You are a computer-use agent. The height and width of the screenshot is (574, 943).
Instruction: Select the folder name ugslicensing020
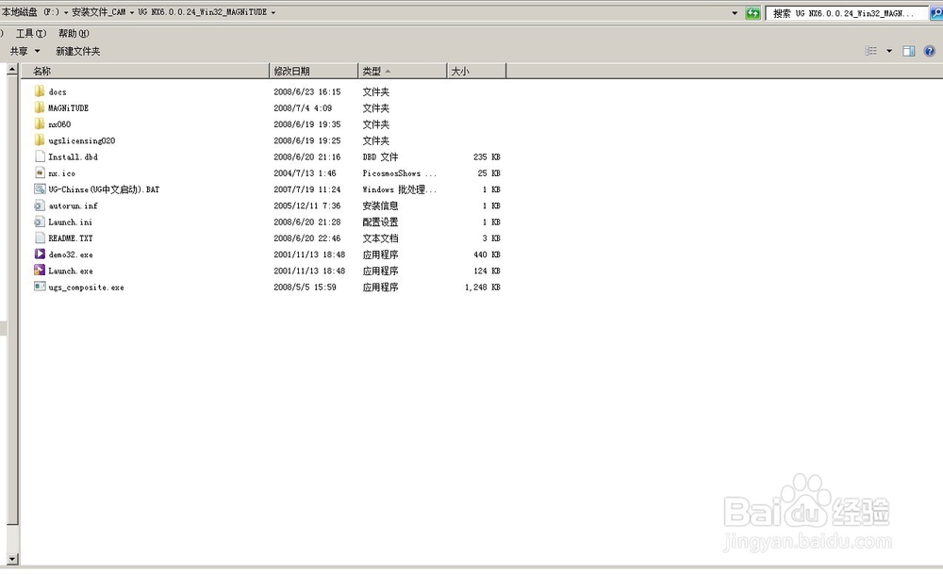point(82,140)
